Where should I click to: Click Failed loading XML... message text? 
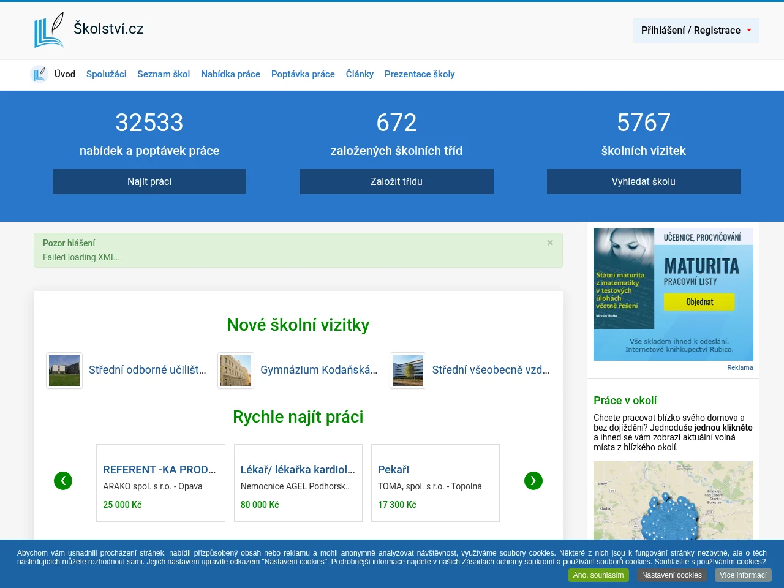(83, 257)
